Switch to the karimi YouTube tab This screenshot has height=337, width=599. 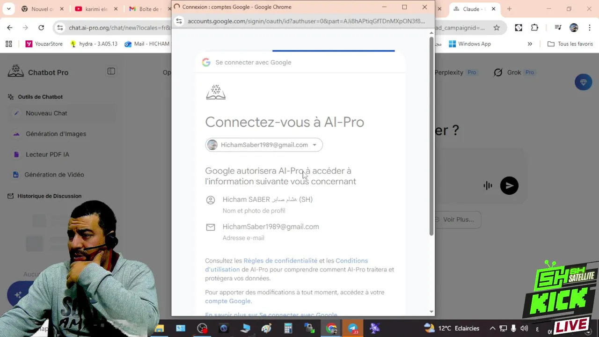[95, 9]
